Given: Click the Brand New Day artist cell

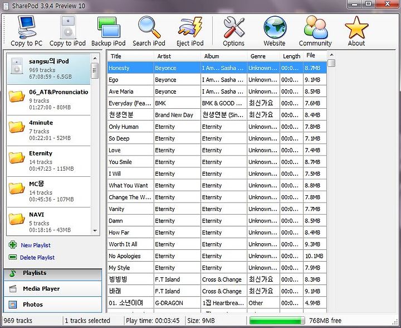Looking at the screenshot, I should (x=177, y=115).
